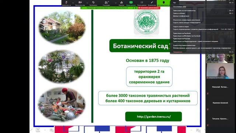Unmute the microphone in Zoom toolbar

click(66, 3)
